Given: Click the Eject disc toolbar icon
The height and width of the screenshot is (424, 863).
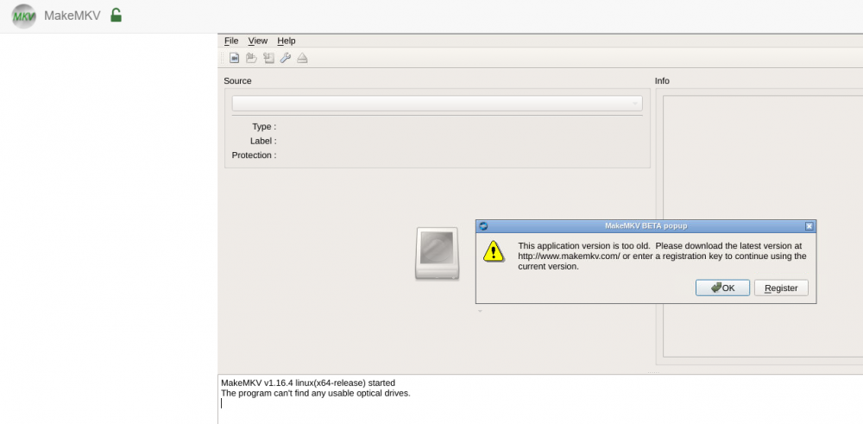Looking at the screenshot, I should 302,58.
